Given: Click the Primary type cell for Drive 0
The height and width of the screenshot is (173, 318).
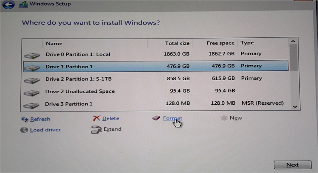Looking at the screenshot, I should coord(251,53).
